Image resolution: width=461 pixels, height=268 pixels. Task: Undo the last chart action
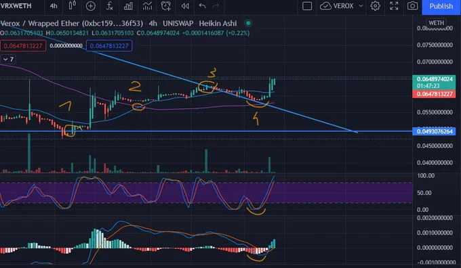(x=202, y=6)
